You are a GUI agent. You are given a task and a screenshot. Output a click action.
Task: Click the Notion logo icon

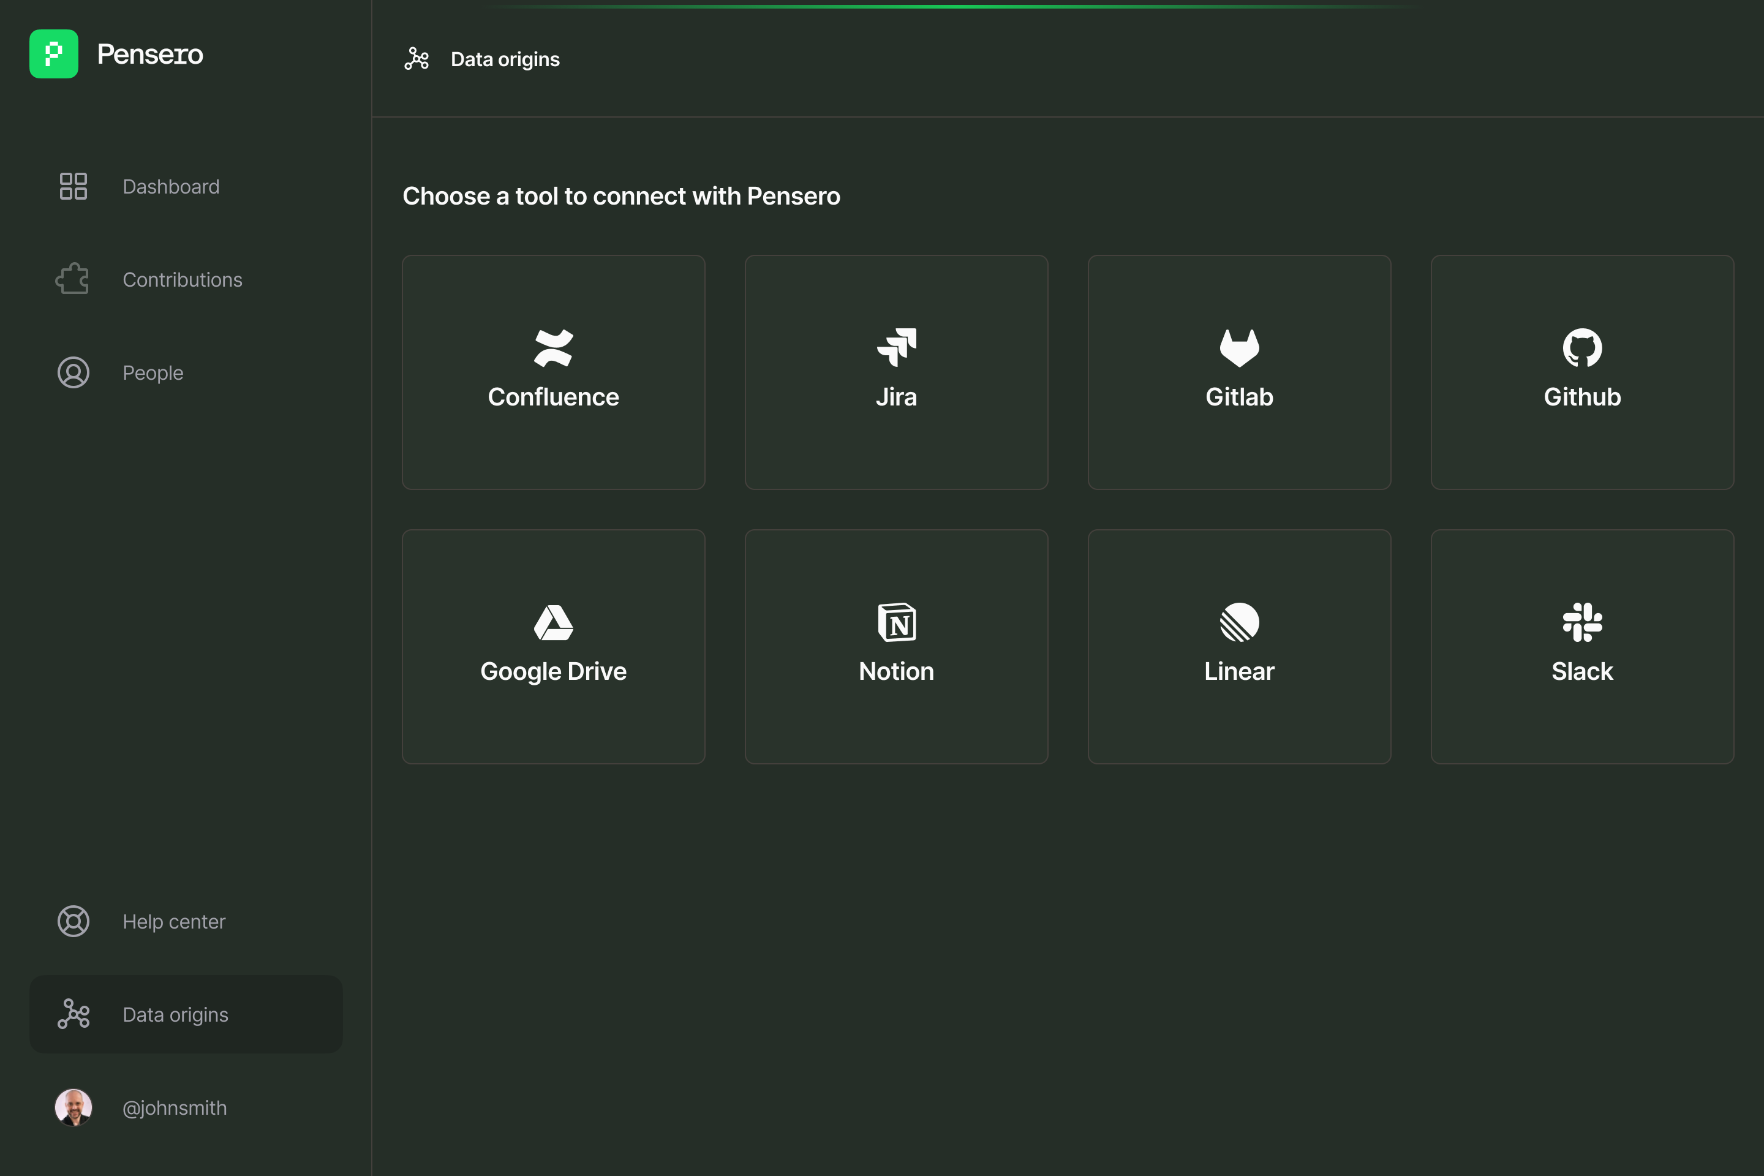click(x=896, y=622)
